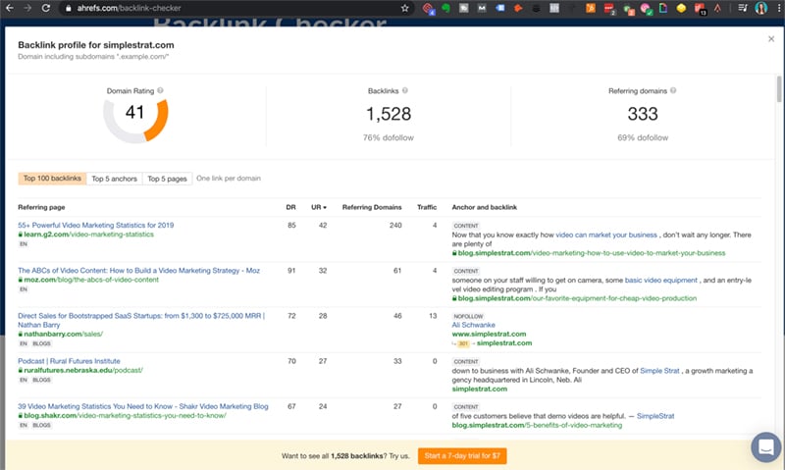Show Domain Rating help tooltip icon
The height and width of the screenshot is (470, 785).
[x=160, y=90]
